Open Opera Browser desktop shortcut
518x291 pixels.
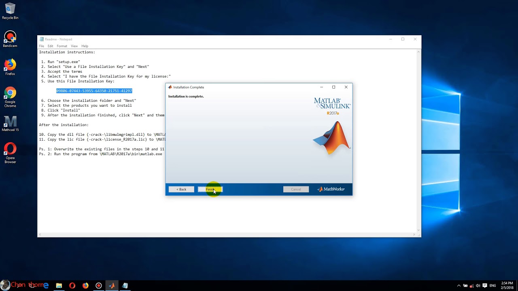point(10,153)
